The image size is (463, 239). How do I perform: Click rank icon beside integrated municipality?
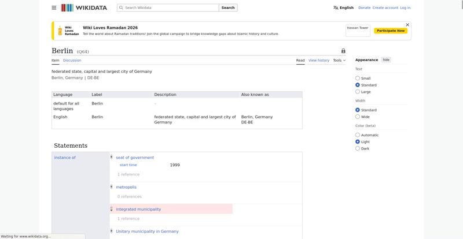click(112, 209)
